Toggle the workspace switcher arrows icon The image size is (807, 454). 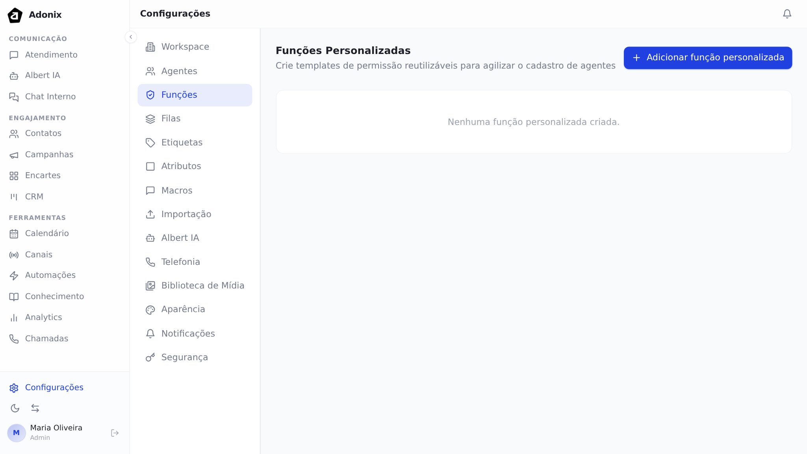pos(35,408)
